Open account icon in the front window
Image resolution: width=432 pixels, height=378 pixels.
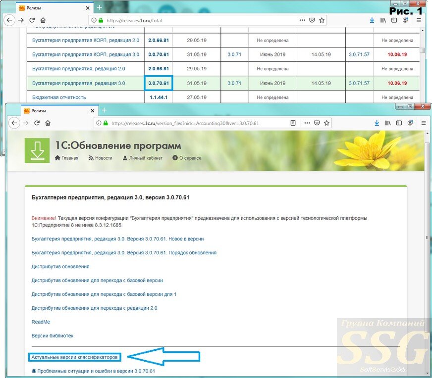410,123
